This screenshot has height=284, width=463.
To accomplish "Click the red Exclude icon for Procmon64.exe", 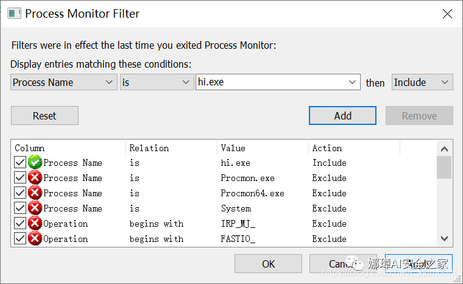I will tap(35, 193).
